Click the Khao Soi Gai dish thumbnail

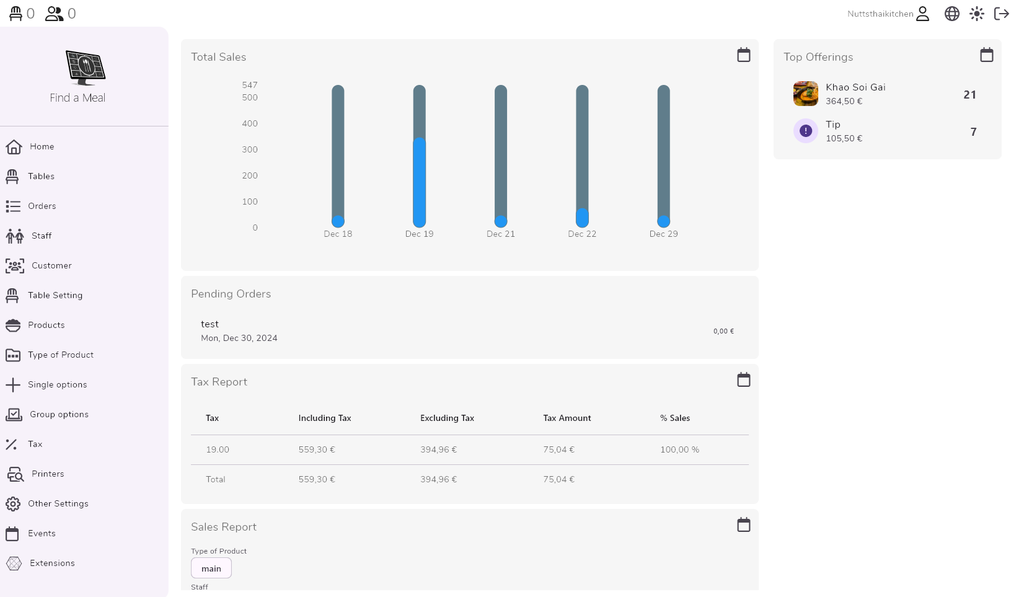[x=805, y=94]
